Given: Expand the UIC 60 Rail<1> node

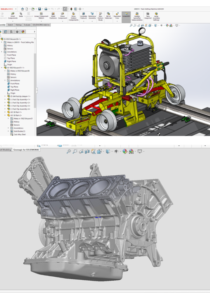Looking at the screenshot, I should coord(5,112).
